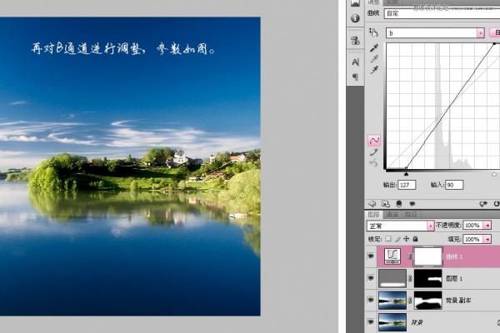Select the layer name 图层 1
This screenshot has width=500, height=333.
click(x=454, y=279)
